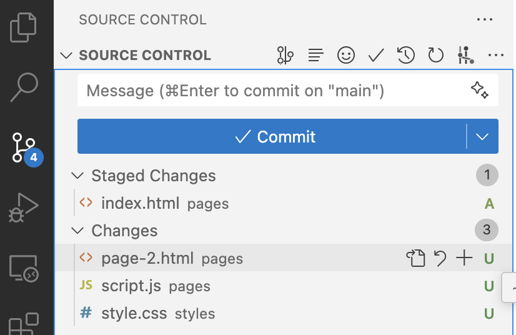The width and height of the screenshot is (516, 335).
Task: Open Source Control view with 4 badge
Action: [x=26, y=149]
